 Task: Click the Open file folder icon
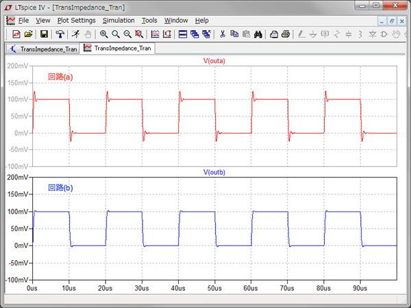(29, 34)
